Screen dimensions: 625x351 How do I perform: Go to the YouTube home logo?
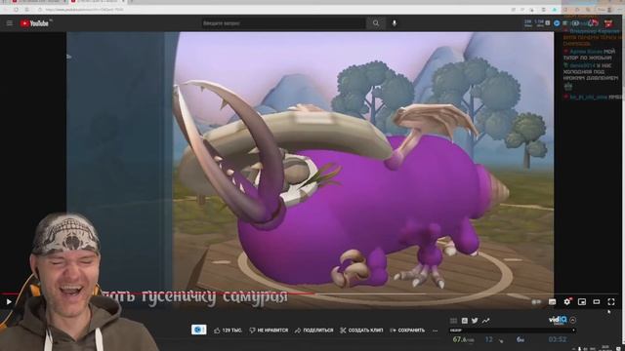(35, 23)
